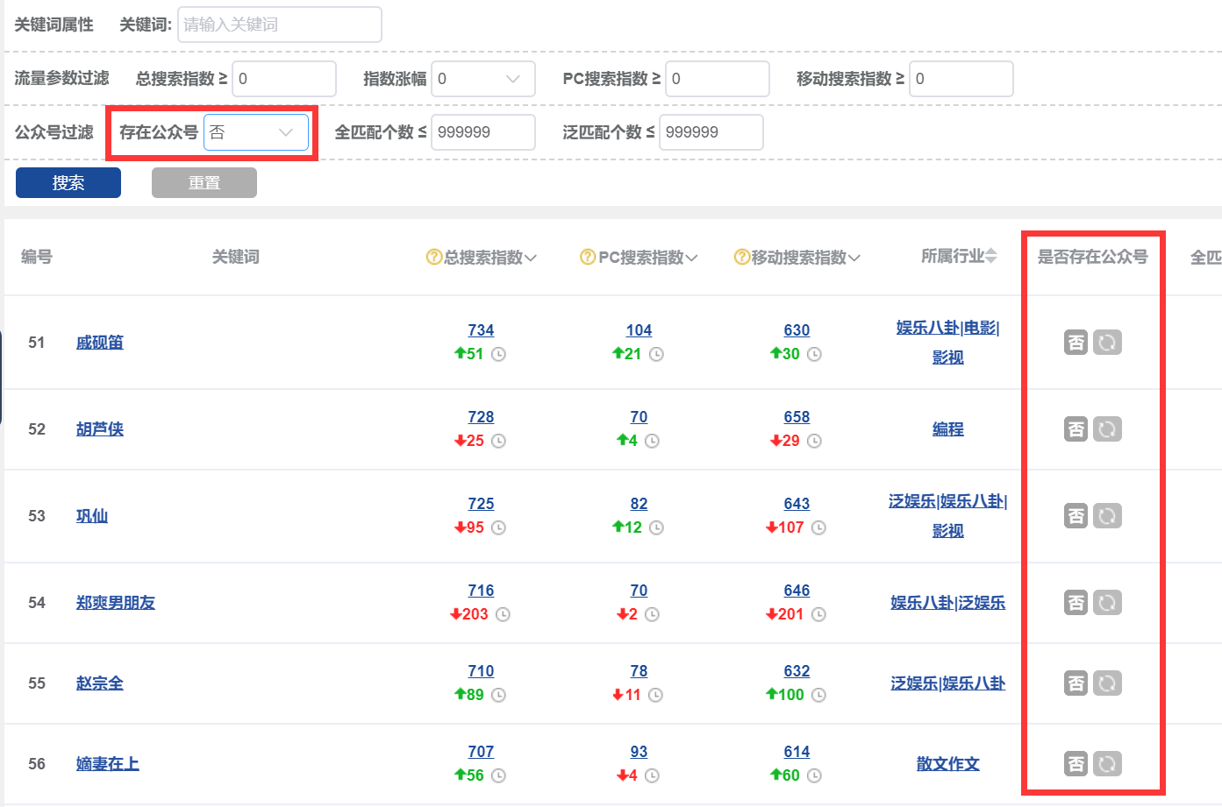Refresh 公众号 status for keyword 胡芦侠
This screenshot has height=807, width=1222.
click(1107, 429)
